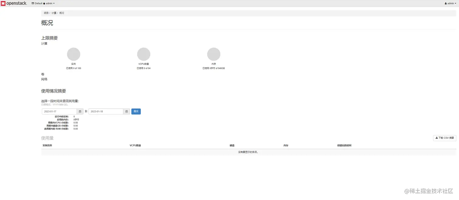Click the 磁盘 column header
The height and width of the screenshot is (200, 459).
click(x=232, y=145)
